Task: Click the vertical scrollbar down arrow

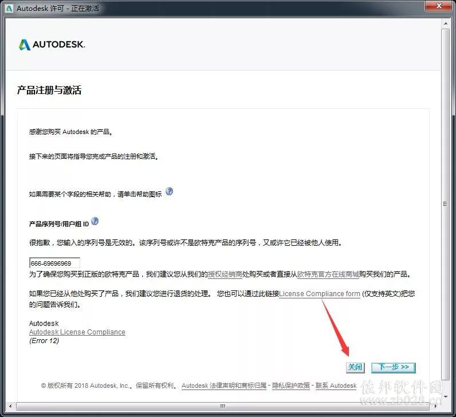Action: click(x=446, y=396)
